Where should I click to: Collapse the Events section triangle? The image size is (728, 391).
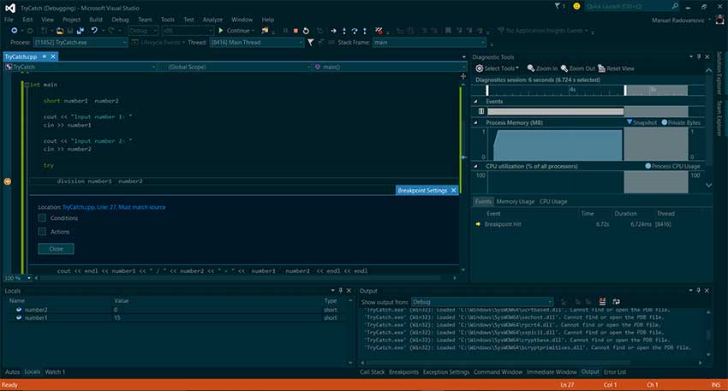(x=475, y=101)
